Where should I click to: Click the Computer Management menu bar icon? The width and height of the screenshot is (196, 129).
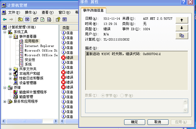tap(4, 12)
